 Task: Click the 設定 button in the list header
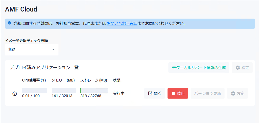[x=242, y=68]
